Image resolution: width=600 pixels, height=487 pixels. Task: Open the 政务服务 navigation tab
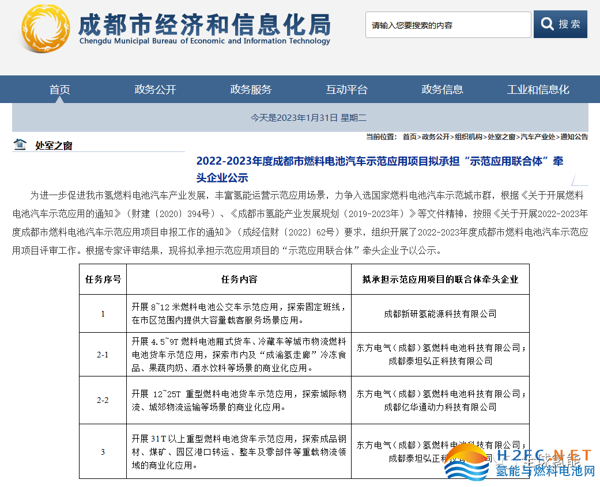click(x=251, y=89)
